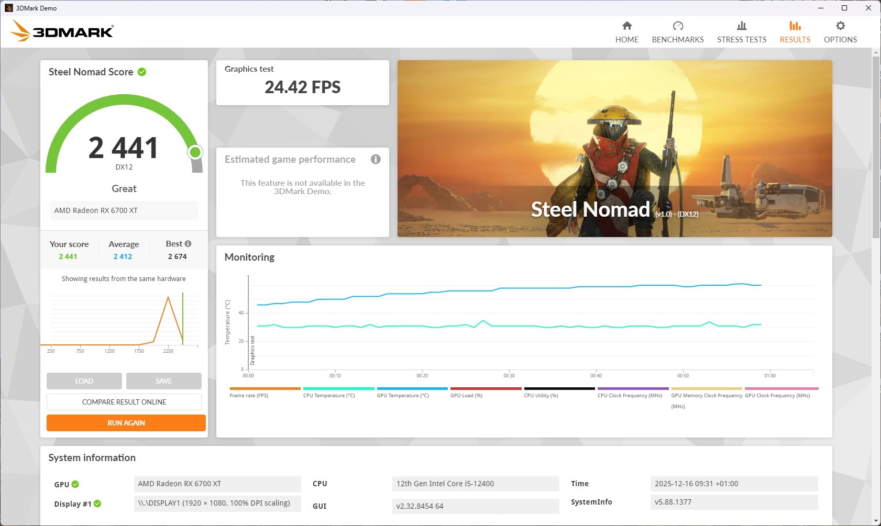Click the SystemInfo version v5.88.1377
Screen dimensions: 881x526
(x=734, y=502)
